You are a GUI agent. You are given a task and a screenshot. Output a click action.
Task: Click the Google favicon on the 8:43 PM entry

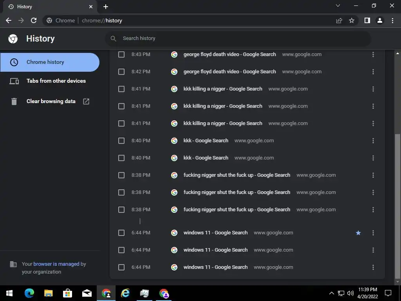click(174, 54)
